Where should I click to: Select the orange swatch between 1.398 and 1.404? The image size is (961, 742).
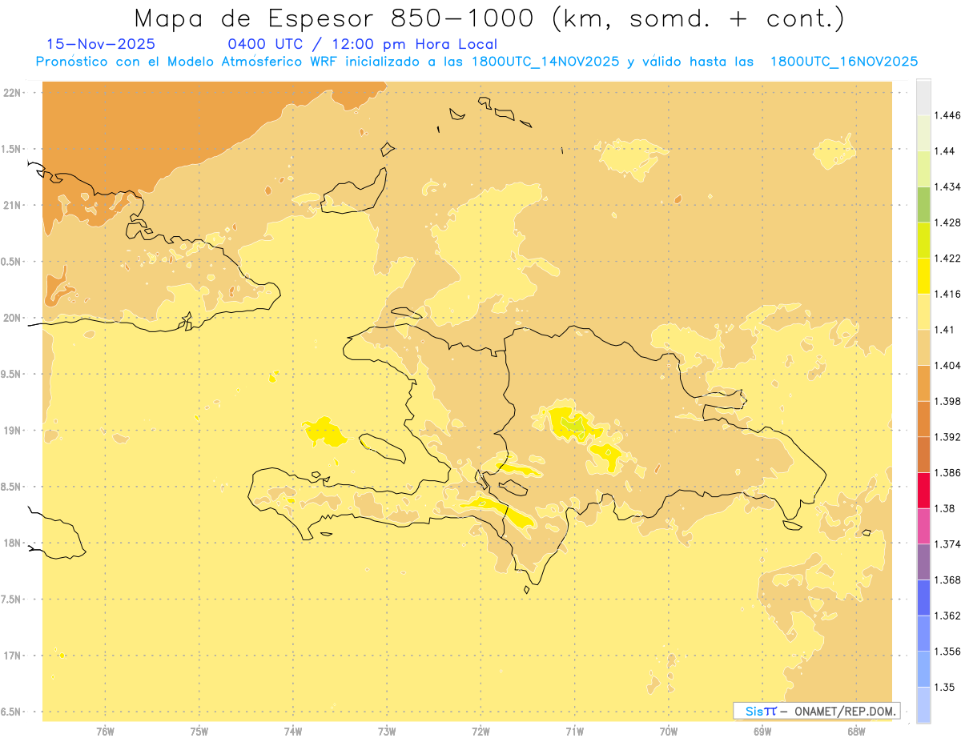click(923, 383)
